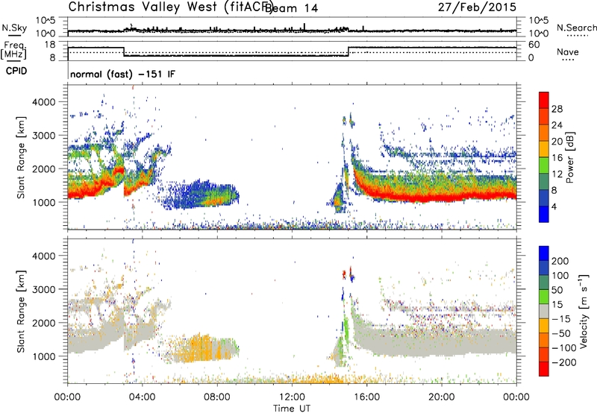
Task: Click the power color bar blue segment
Action: click(x=544, y=214)
